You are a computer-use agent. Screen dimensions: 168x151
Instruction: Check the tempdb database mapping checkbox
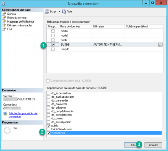[x=53, y=49]
